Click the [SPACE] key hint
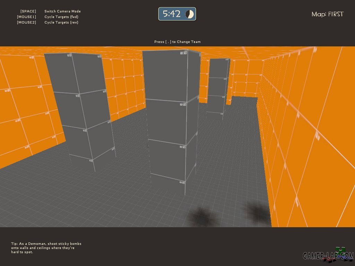 tap(28, 11)
